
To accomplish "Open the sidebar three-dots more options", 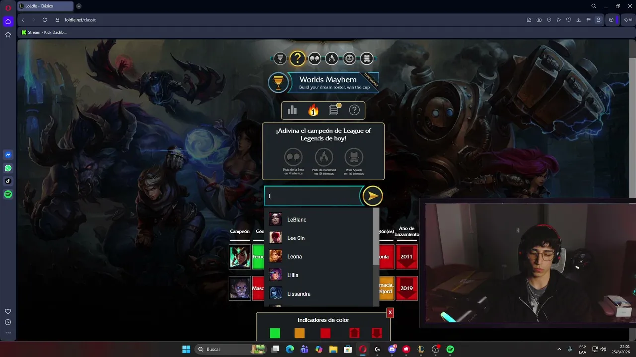I will pyautogui.click(x=8, y=333).
